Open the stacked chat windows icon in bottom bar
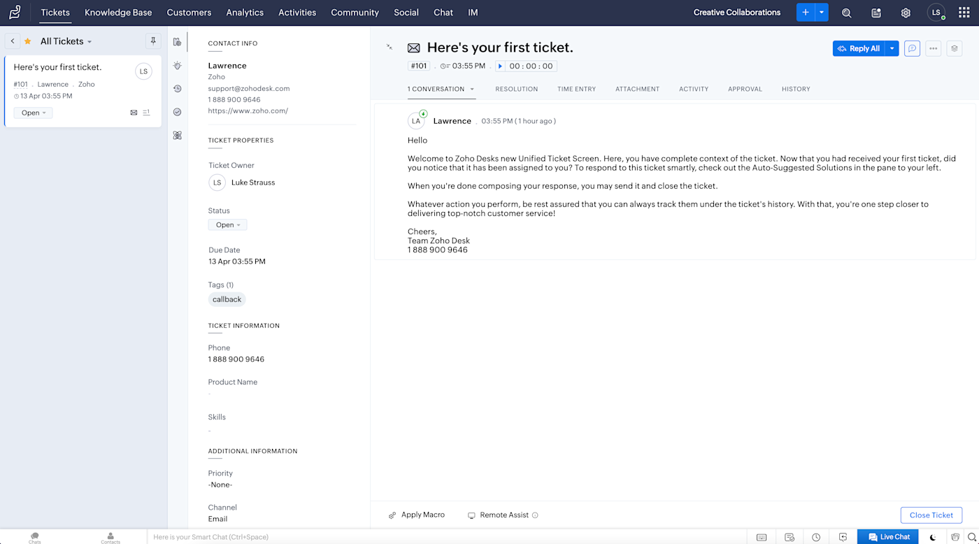Screen dimensions: 979x544 pos(955,537)
